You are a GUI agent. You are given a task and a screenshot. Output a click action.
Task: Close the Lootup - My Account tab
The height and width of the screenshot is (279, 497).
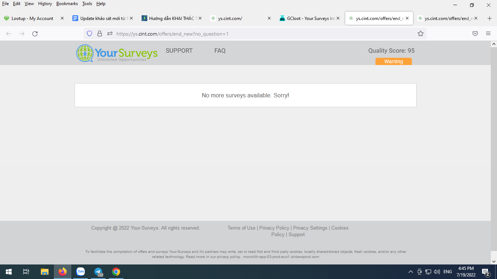tap(62, 19)
